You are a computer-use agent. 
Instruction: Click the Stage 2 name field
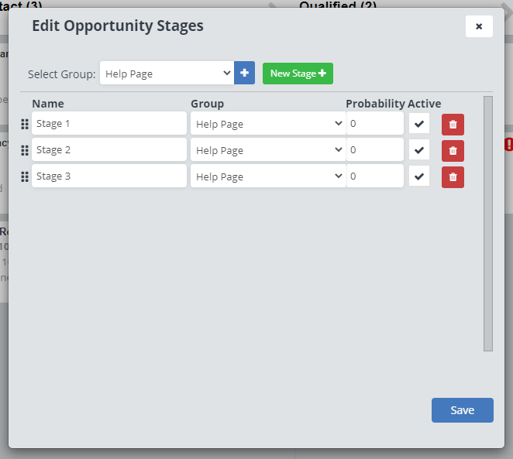click(108, 150)
